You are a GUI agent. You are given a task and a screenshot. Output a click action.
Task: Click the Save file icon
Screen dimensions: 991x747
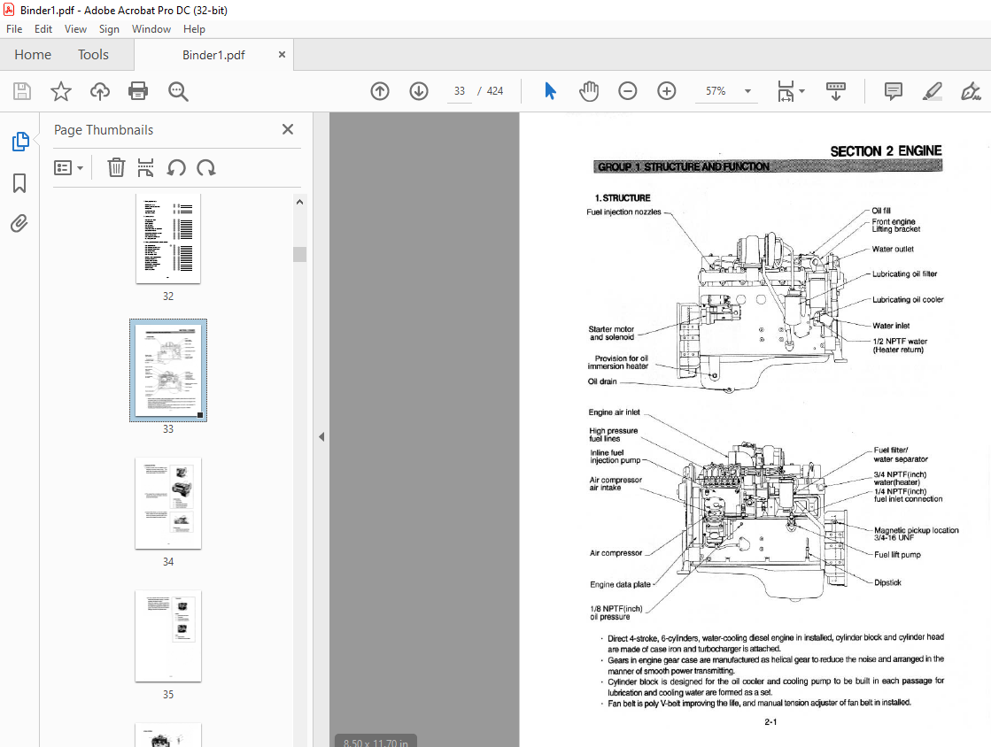pyautogui.click(x=22, y=91)
